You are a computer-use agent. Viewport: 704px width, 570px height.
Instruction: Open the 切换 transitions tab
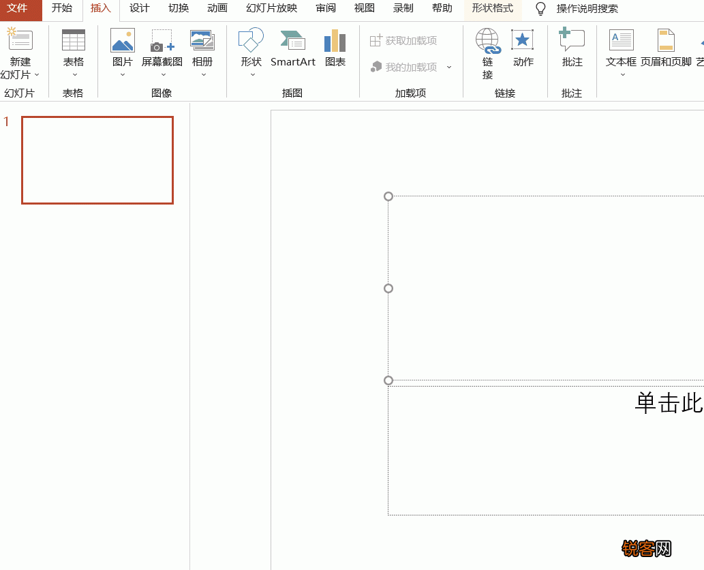click(x=179, y=8)
